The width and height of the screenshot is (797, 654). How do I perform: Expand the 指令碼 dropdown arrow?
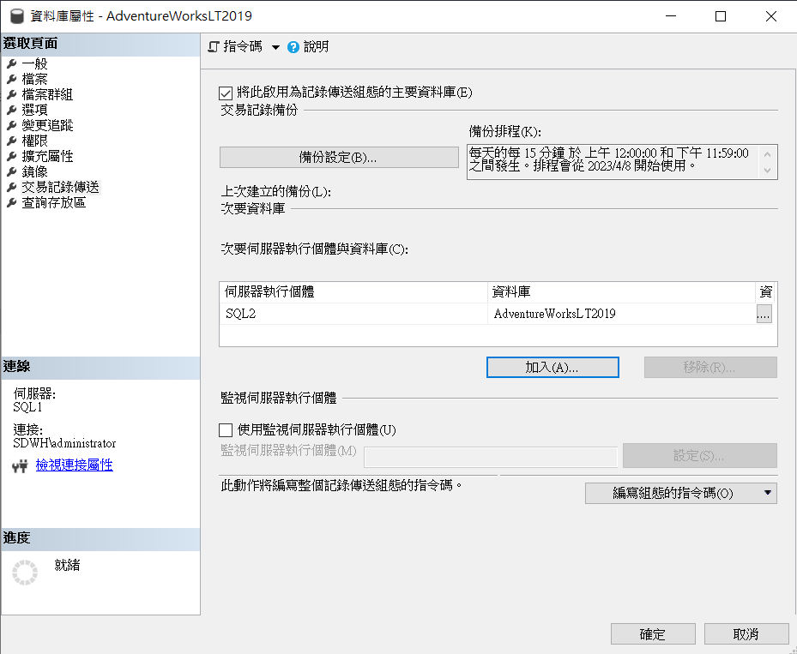tap(275, 47)
